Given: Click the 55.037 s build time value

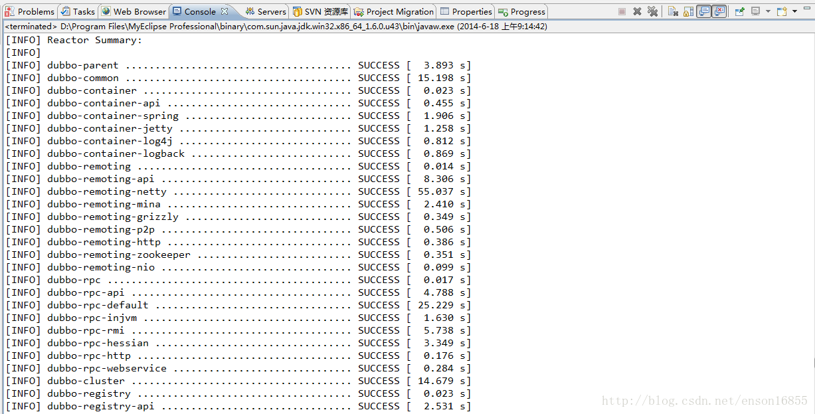Looking at the screenshot, I should pos(442,191).
